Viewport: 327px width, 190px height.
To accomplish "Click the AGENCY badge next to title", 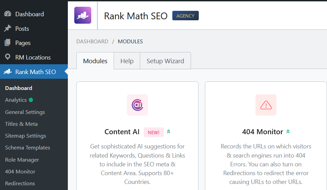I will pos(186,16).
